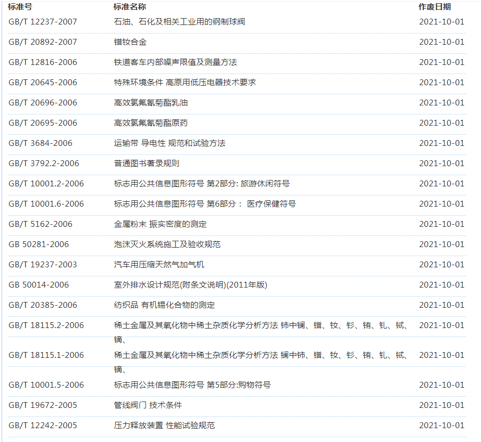Open 管线阀门 技术条件 standard entry
481x442 pixels.
click(148, 405)
